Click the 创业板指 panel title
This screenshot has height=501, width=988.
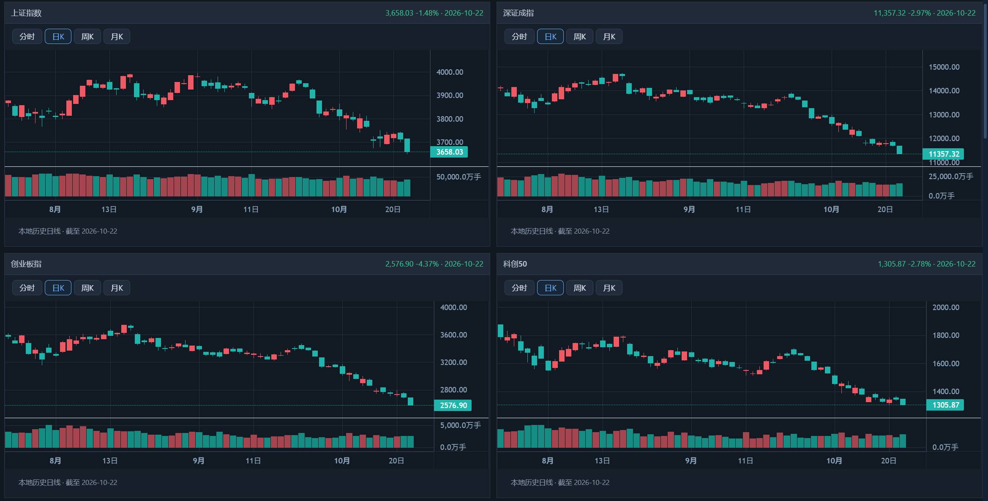pos(26,264)
